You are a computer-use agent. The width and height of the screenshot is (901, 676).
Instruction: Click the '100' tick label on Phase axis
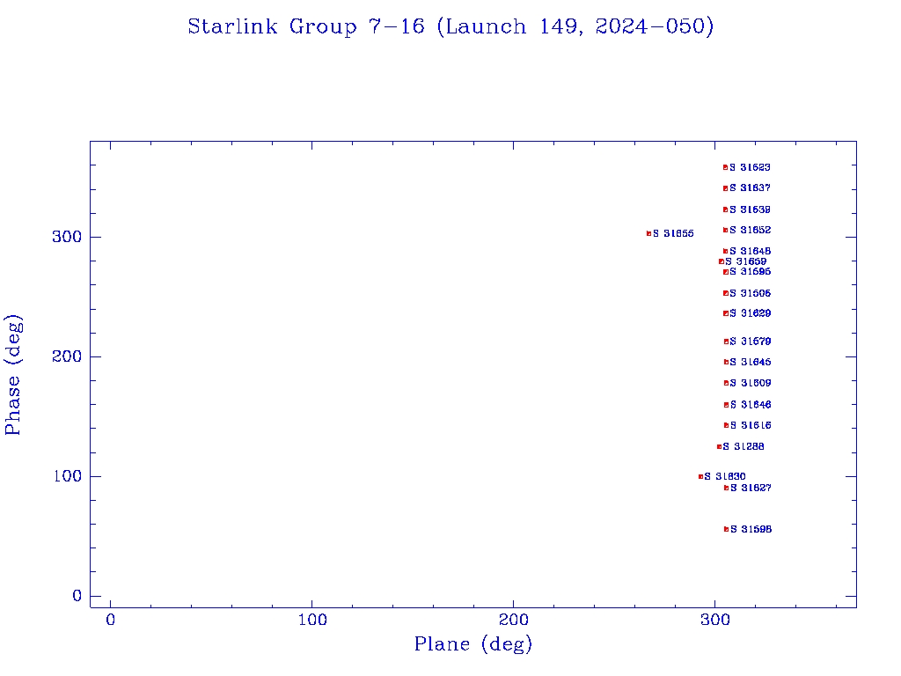67,476
